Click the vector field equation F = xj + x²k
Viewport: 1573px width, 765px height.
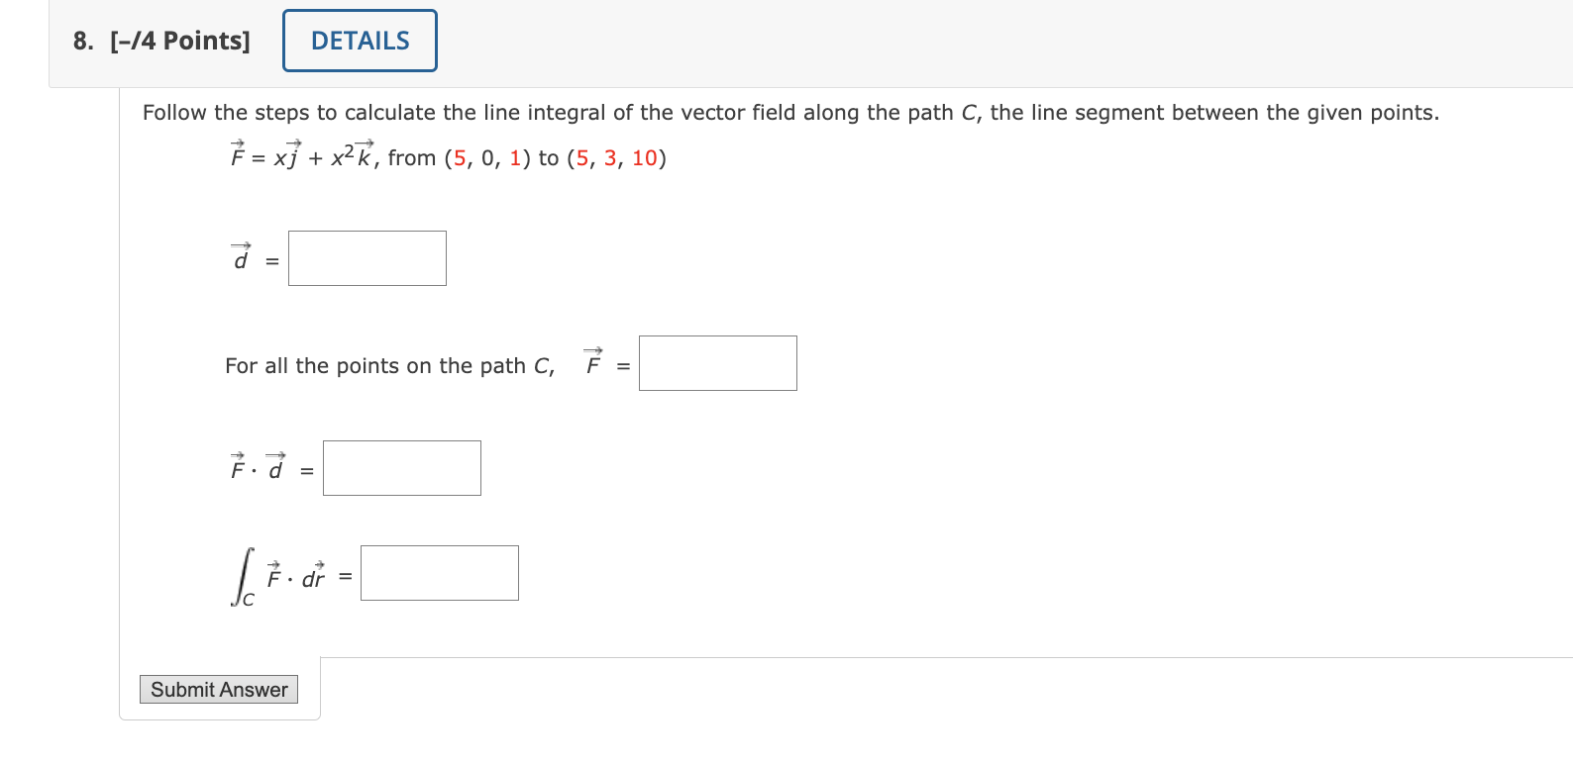[x=297, y=155]
